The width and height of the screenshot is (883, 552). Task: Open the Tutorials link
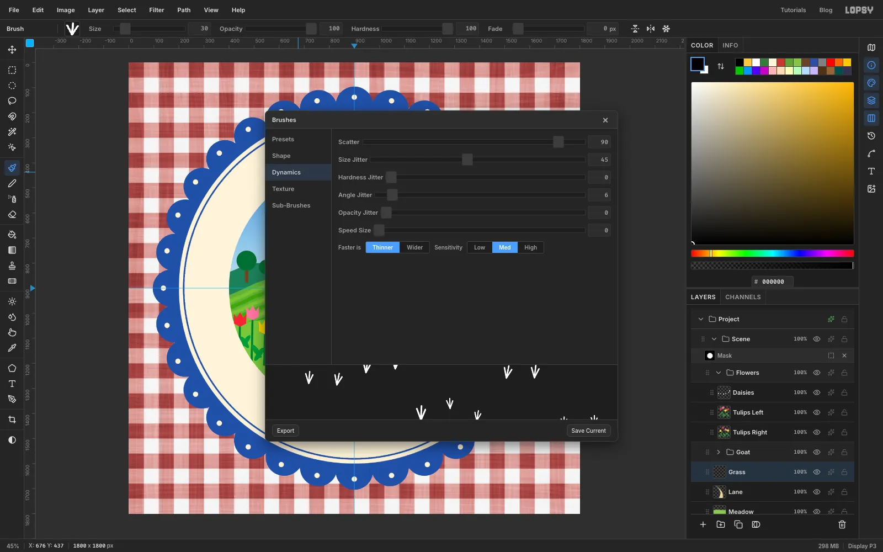[x=793, y=10]
